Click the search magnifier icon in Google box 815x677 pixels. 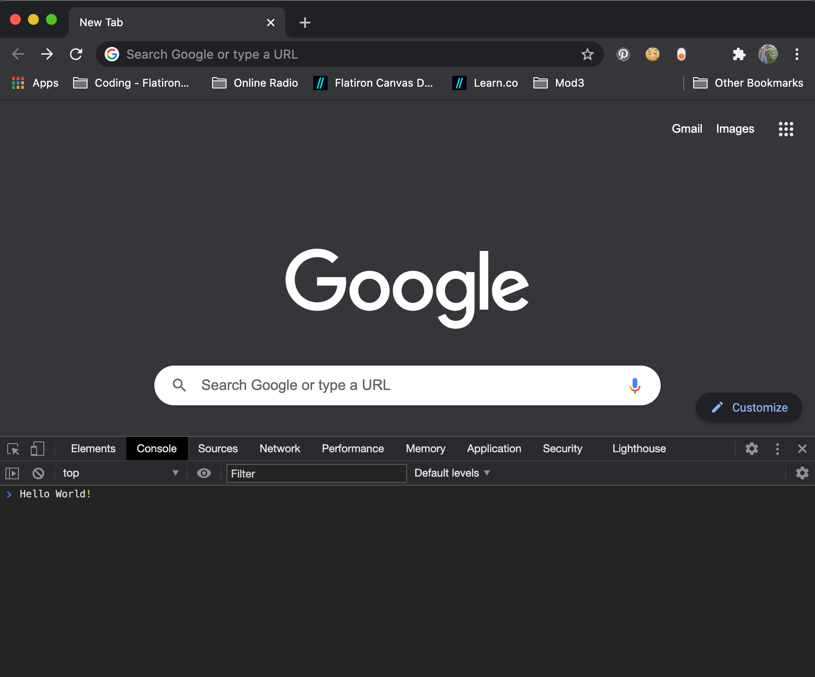(180, 385)
